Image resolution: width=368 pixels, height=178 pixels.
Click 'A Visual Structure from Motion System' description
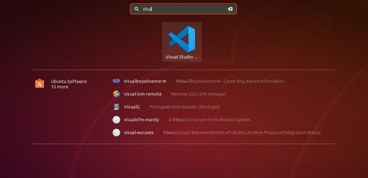coord(209,120)
